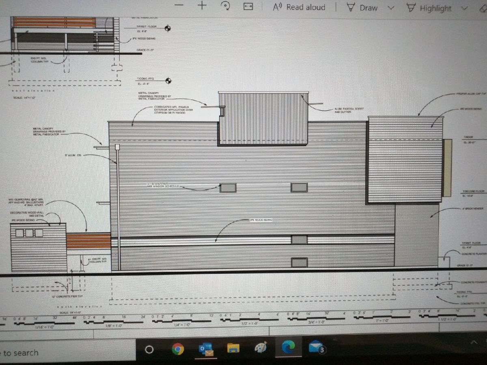Open the Mail app with 3 unread

(x=317, y=347)
